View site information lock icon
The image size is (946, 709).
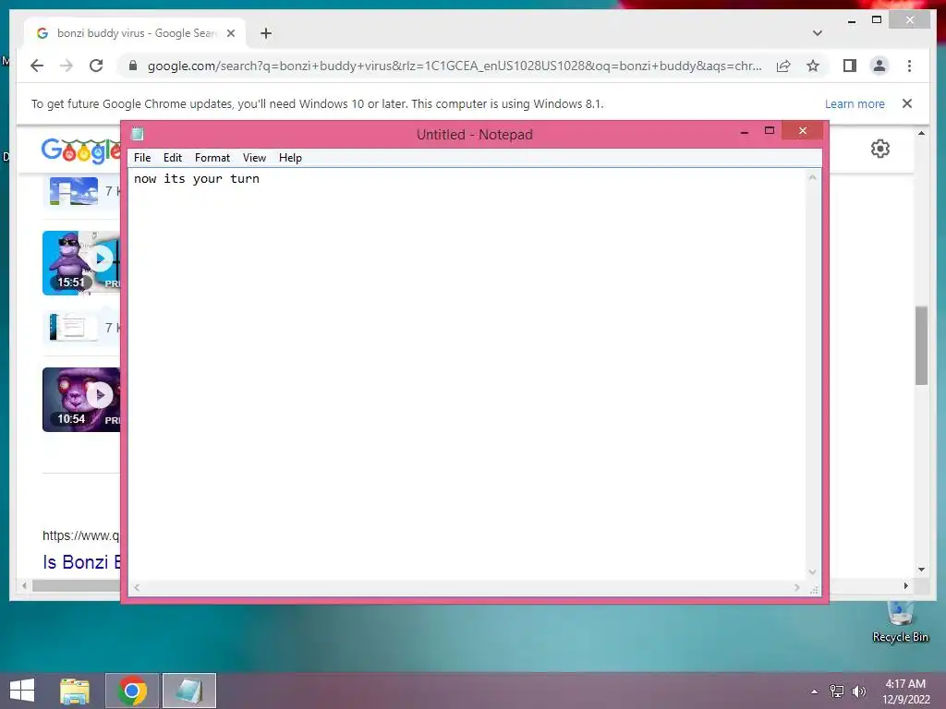click(x=133, y=66)
